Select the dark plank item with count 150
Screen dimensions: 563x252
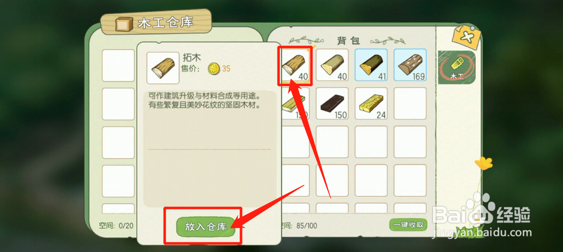(332, 104)
